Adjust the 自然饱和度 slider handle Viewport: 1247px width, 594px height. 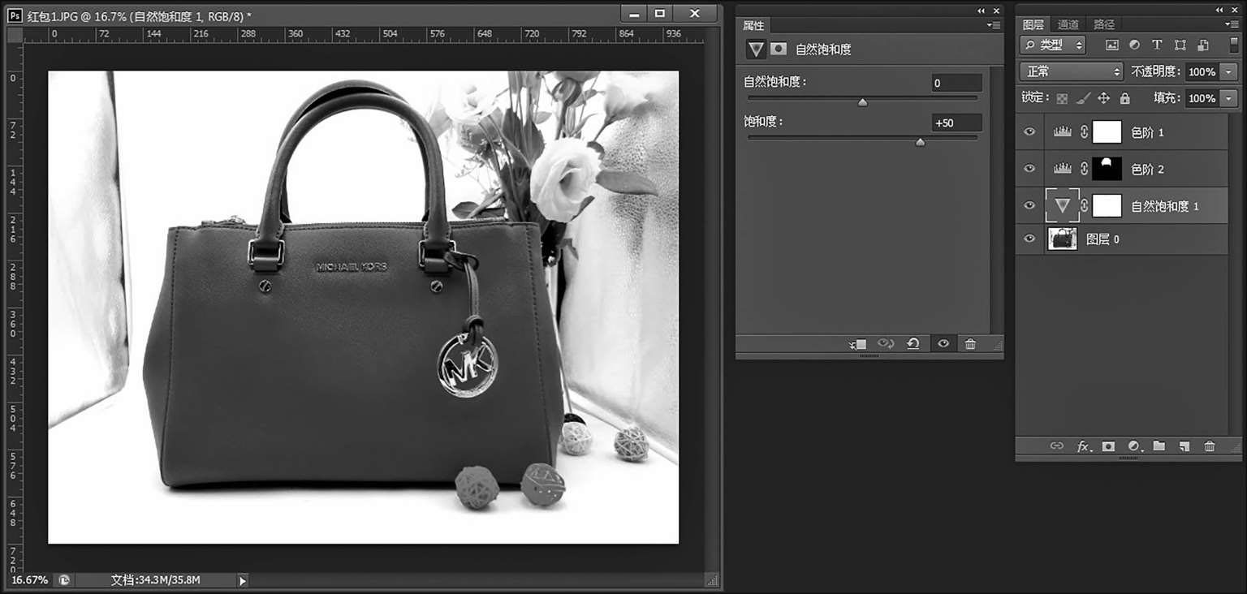(x=862, y=102)
